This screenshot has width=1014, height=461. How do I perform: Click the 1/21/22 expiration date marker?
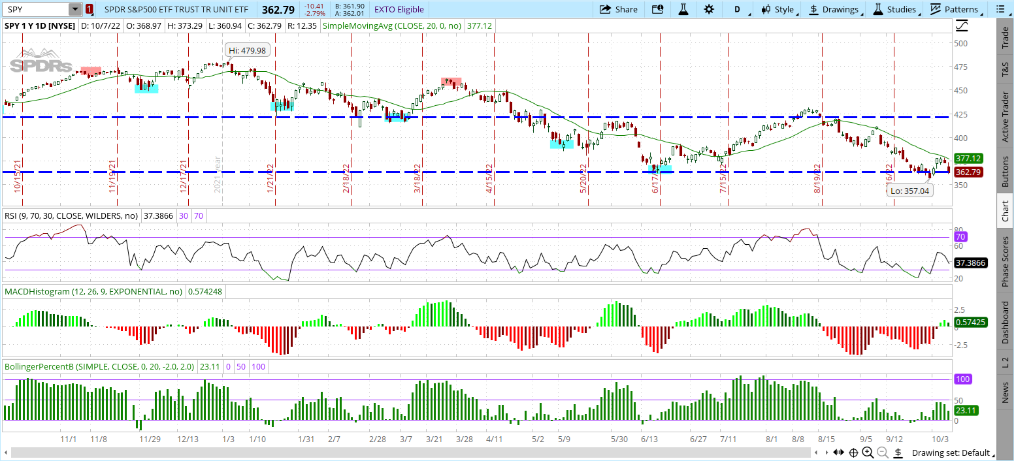click(270, 178)
